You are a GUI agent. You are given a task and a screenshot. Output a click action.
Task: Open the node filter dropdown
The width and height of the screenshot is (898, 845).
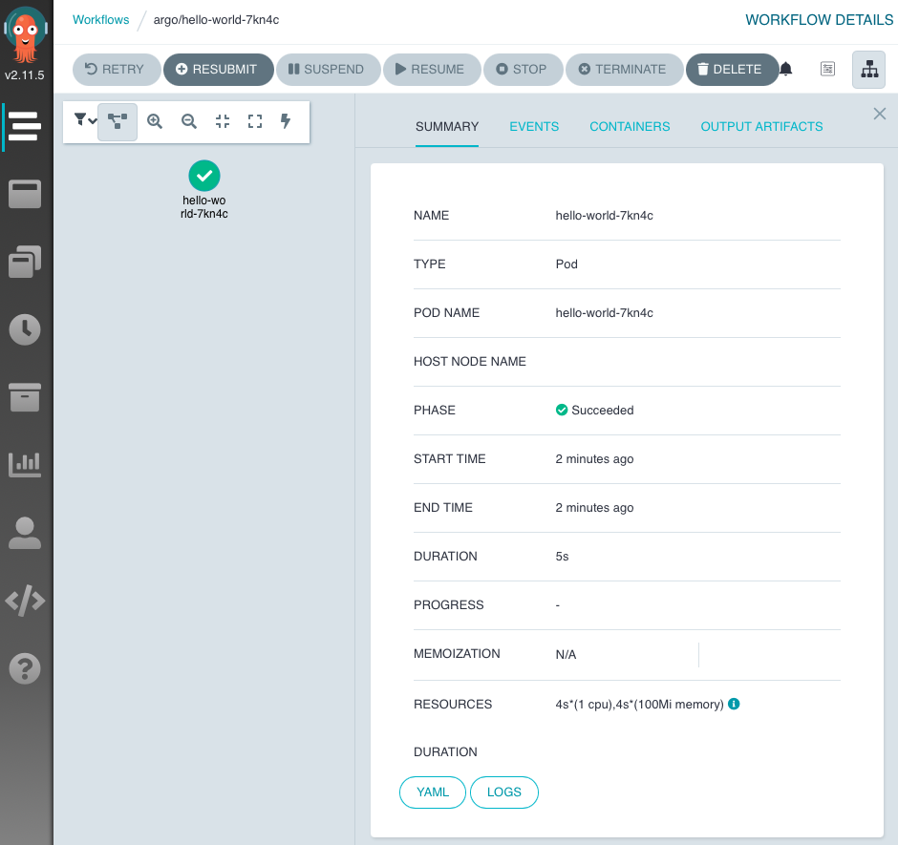(85, 120)
